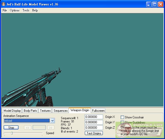This screenshot has width=165, height=139.
Task: Close the Model Viewer window
Action: 160,4
